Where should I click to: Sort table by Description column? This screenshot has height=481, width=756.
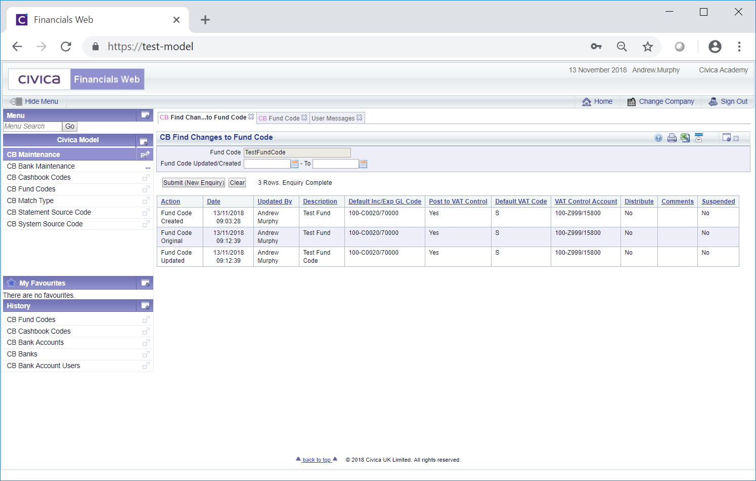(x=320, y=202)
